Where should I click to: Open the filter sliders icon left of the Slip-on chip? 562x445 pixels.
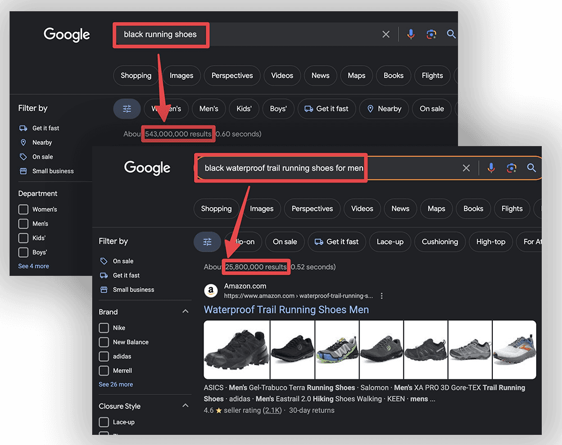[x=207, y=242]
